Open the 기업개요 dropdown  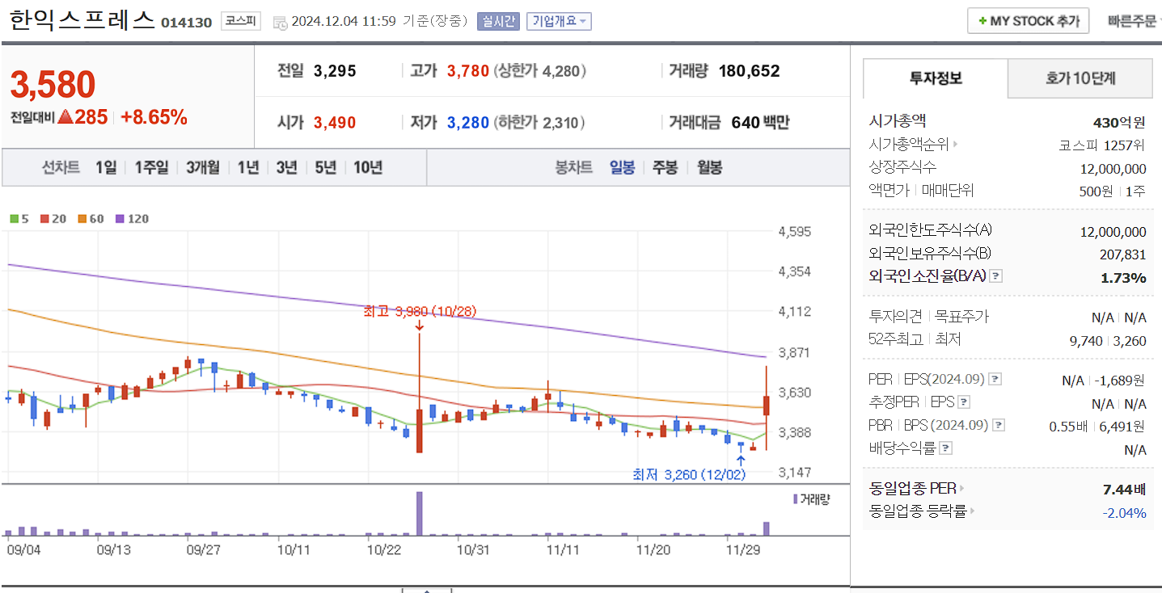tap(560, 20)
